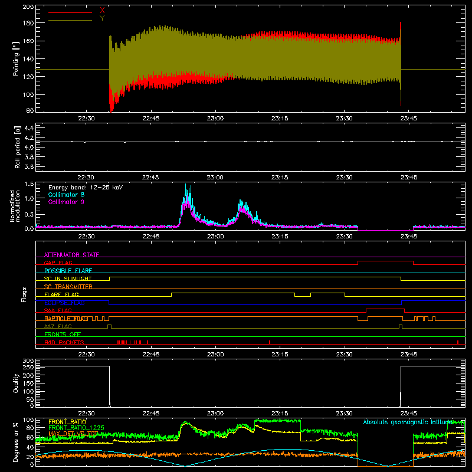Select the green FRONT_RATIO_1225 legend label
This screenshot has height=472, width=472.
coord(76,428)
